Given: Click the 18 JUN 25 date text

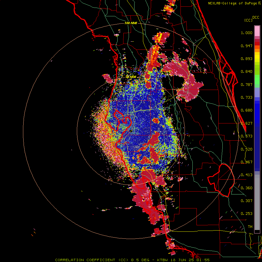Looking at the screenshot, I should (x=182, y=260).
